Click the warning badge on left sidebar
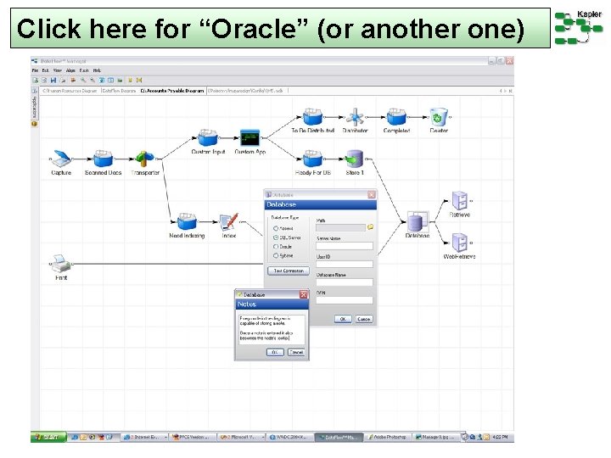This screenshot has height=458, width=611. pos(35,124)
